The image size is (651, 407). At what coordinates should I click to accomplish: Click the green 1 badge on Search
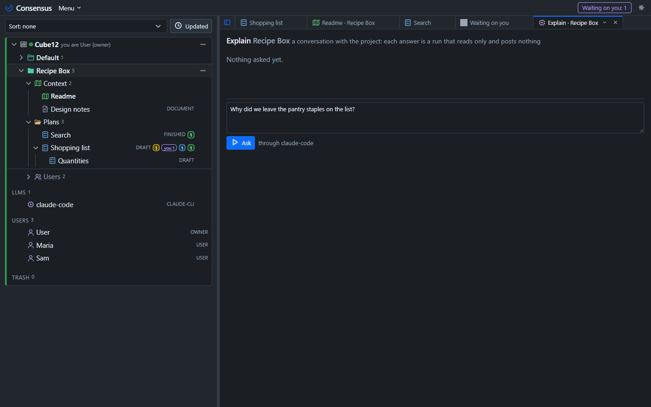[x=191, y=135]
